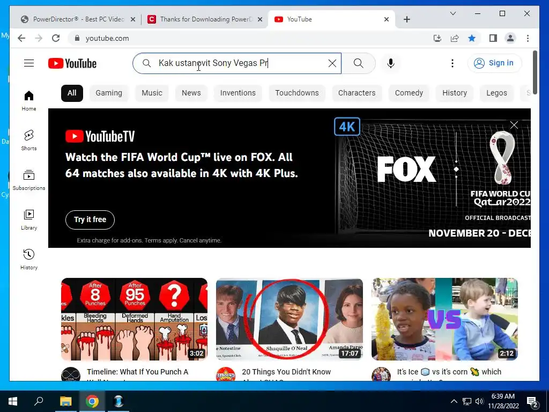Image resolution: width=549 pixels, height=412 pixels.
Task: Open the It's Ice vs it's corn title
Action: coord(449,372)
